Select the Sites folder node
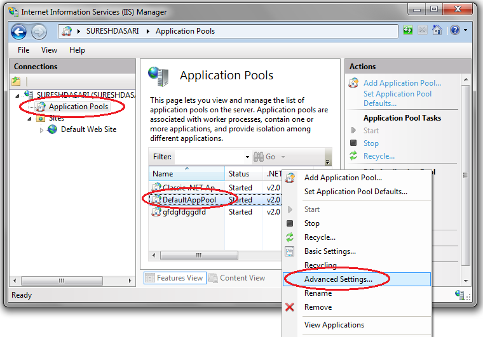This screenshot has height=337, width=483. coord(57,118)
